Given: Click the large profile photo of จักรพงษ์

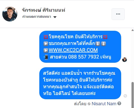Looking at the screenshot, I should (10, 14).
